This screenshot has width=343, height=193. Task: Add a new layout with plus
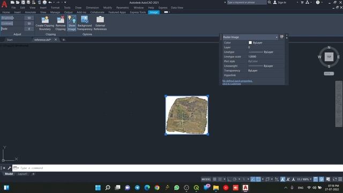(x=33, y=174)
